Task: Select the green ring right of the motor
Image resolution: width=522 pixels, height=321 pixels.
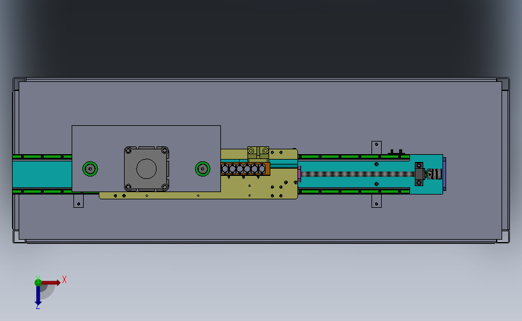Action: (x=203, y=169)
